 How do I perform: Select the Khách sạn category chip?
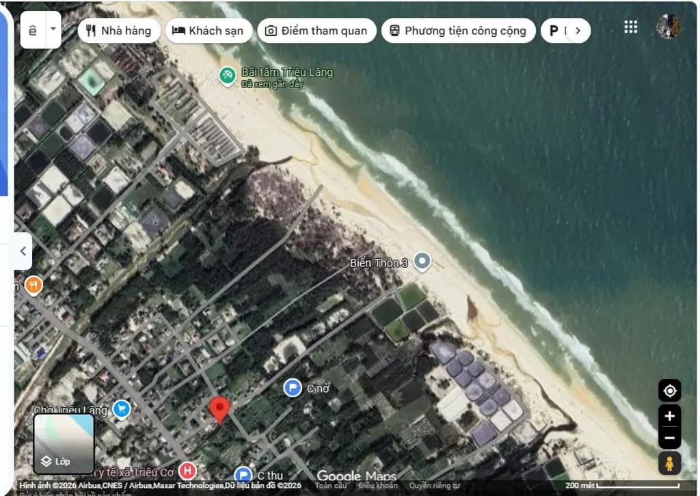click(208, 31)
